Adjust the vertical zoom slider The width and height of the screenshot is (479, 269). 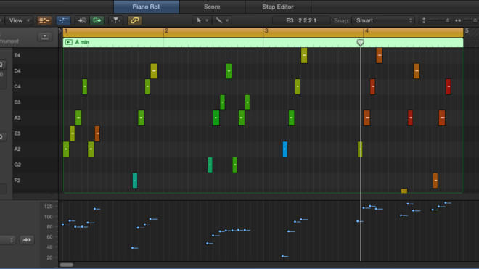[x=438, y=20]
